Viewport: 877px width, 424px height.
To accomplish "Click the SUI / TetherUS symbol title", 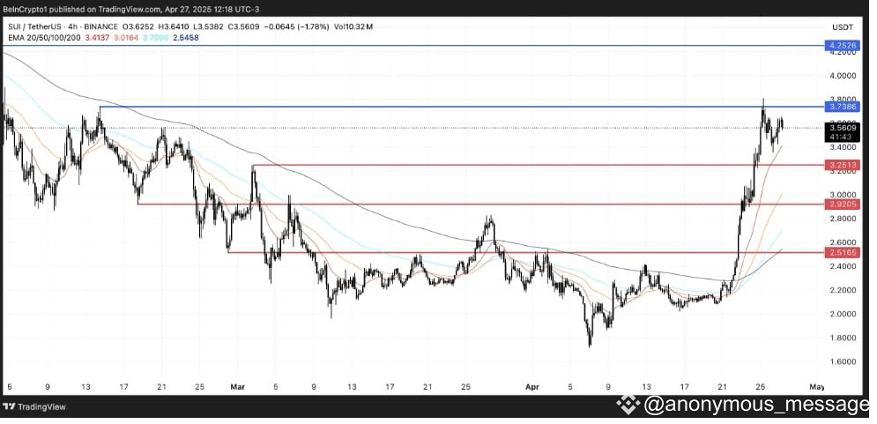I will pyautogui.click(x=34, y=26).
